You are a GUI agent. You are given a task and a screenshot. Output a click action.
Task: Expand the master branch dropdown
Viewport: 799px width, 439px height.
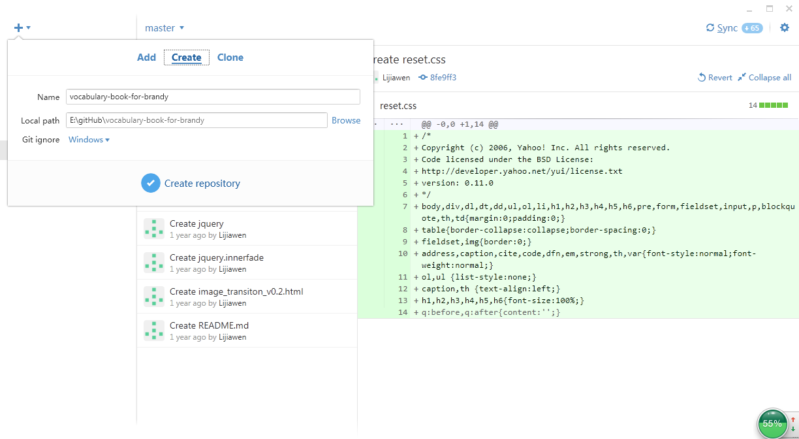tap(164, 28)
